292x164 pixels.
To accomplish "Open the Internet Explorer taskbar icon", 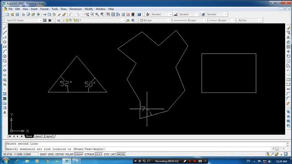I will [x=17, y=161].
